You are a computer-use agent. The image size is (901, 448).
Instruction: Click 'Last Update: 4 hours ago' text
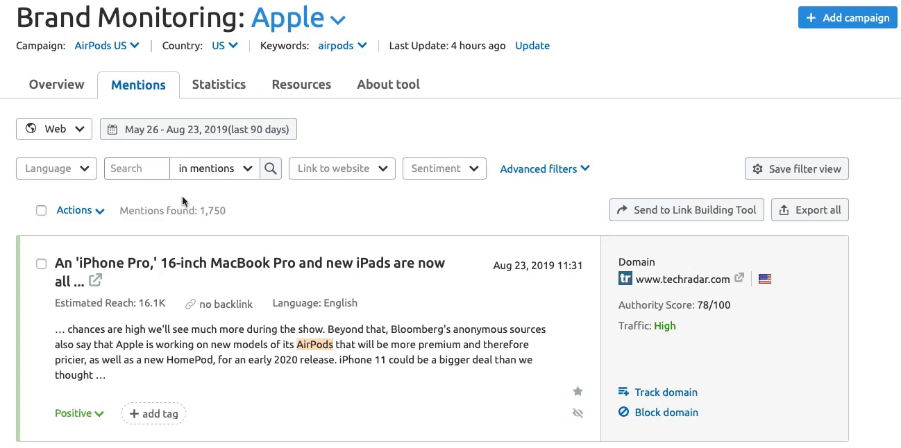(447, 46)
